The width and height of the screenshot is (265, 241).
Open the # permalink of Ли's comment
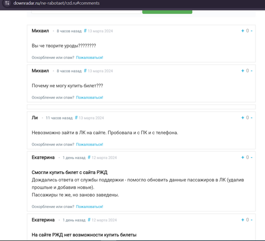point(76,118)
